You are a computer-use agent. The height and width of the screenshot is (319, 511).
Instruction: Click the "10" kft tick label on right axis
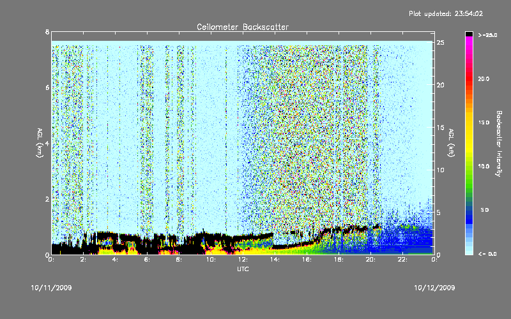[x=440, y=170]
